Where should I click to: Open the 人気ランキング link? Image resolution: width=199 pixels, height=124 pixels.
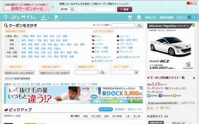point(102,57)
